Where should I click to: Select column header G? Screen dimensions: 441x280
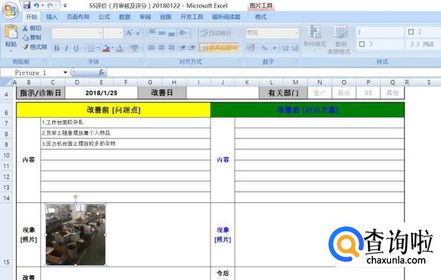tap(150, 83)
